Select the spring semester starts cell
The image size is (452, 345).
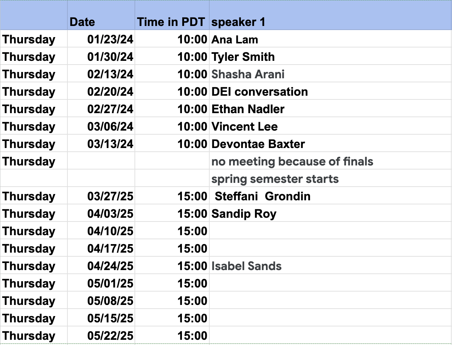pos(275,179)
